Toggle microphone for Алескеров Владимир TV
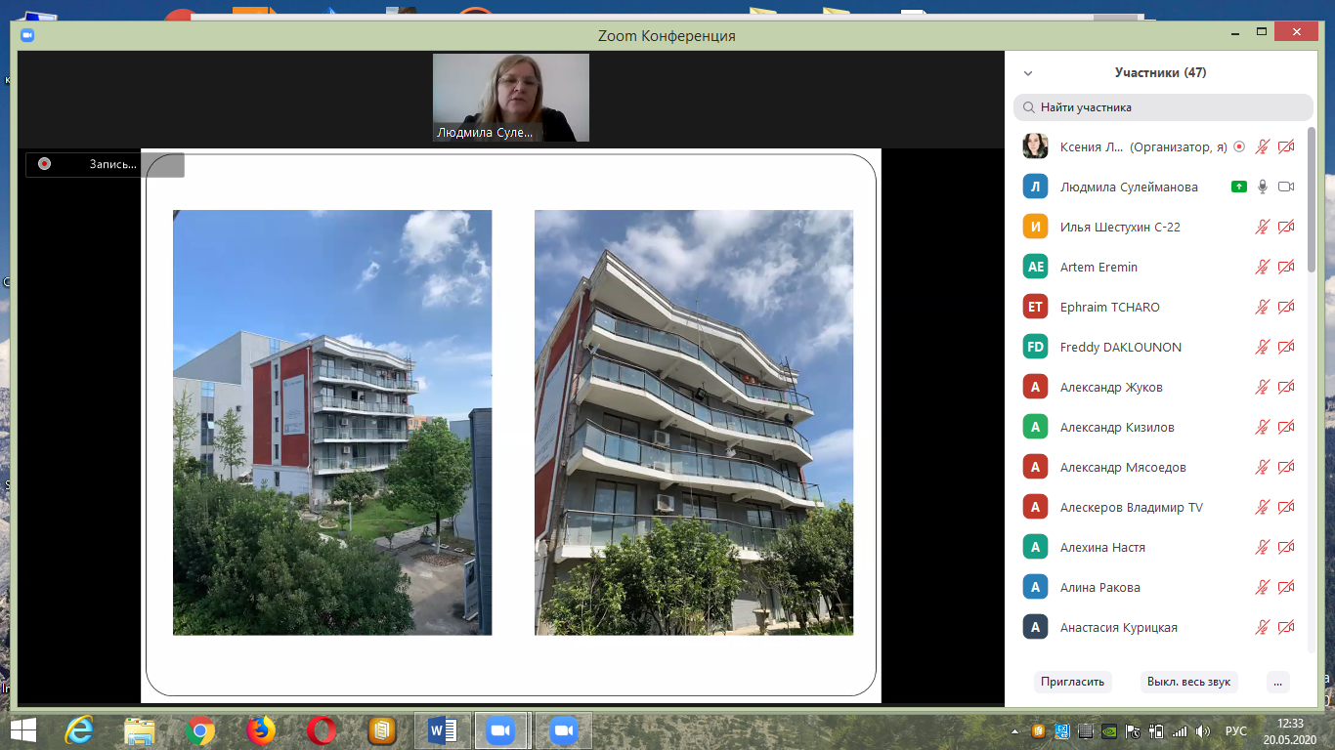The height and width of the screenshot is (750, 1335). click(x=1263, y=507)
